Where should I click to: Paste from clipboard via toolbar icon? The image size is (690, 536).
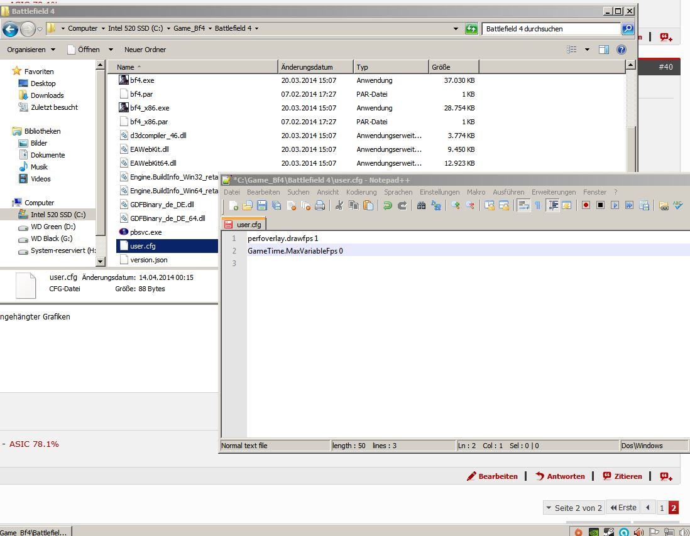[x=368, y=205]
